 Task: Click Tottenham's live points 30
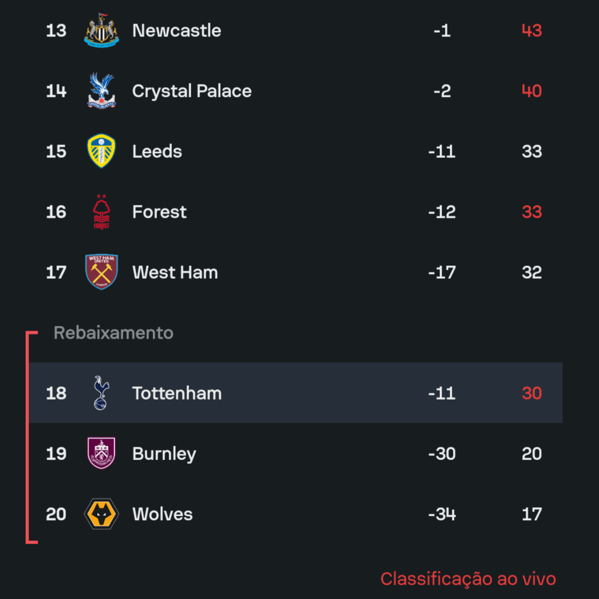[x=532, y=393]
